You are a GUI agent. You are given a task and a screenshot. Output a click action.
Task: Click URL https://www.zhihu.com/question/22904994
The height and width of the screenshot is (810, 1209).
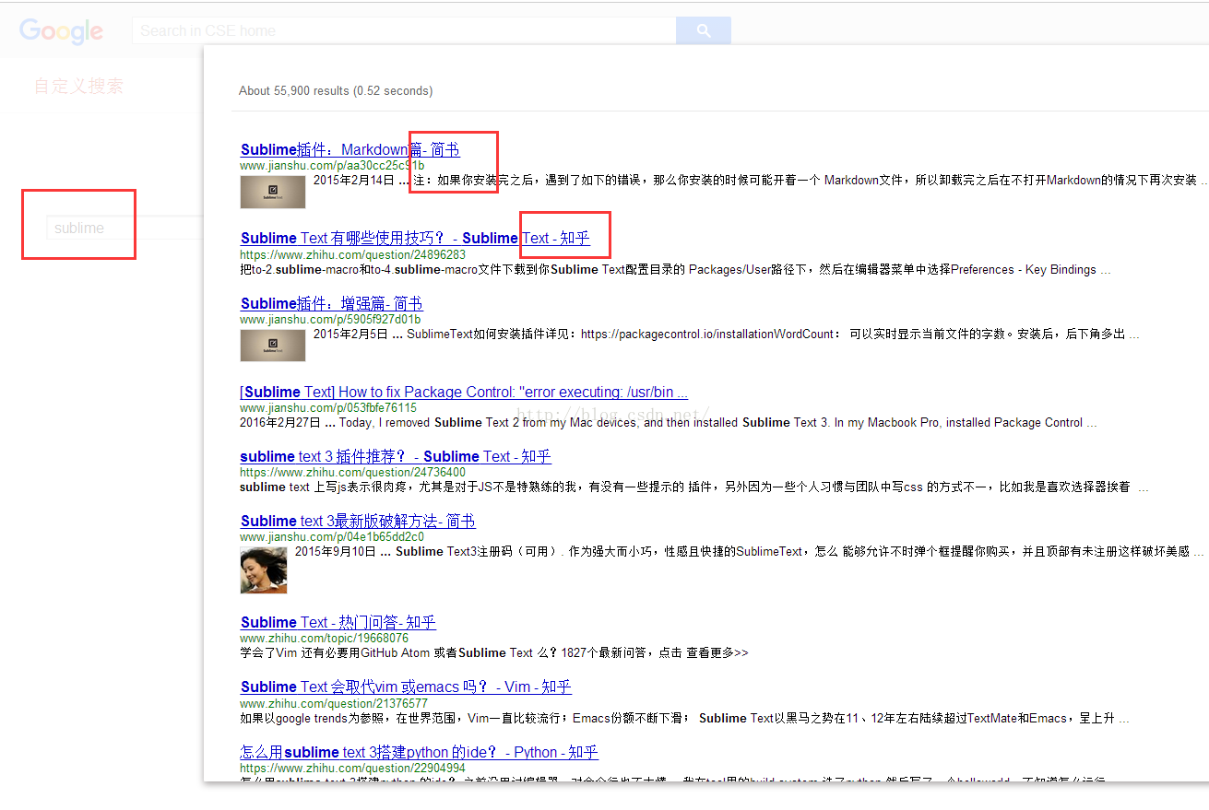point(352,768)
